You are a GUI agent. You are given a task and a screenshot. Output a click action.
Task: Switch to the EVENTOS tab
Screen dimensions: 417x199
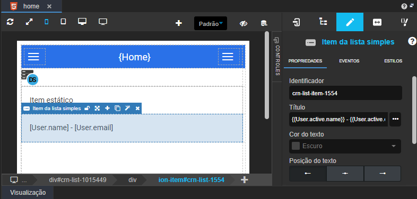click(x=349, y=61)
